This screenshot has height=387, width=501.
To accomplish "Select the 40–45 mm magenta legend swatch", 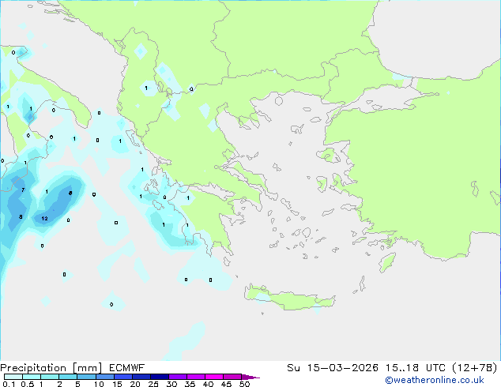I will (214, 377).
